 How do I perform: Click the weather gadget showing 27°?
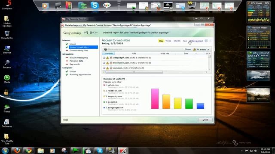[258, 76]
